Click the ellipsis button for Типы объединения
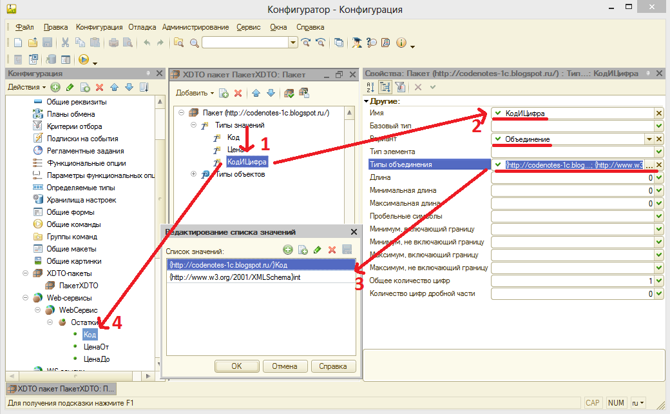 (x=649, y=165)
